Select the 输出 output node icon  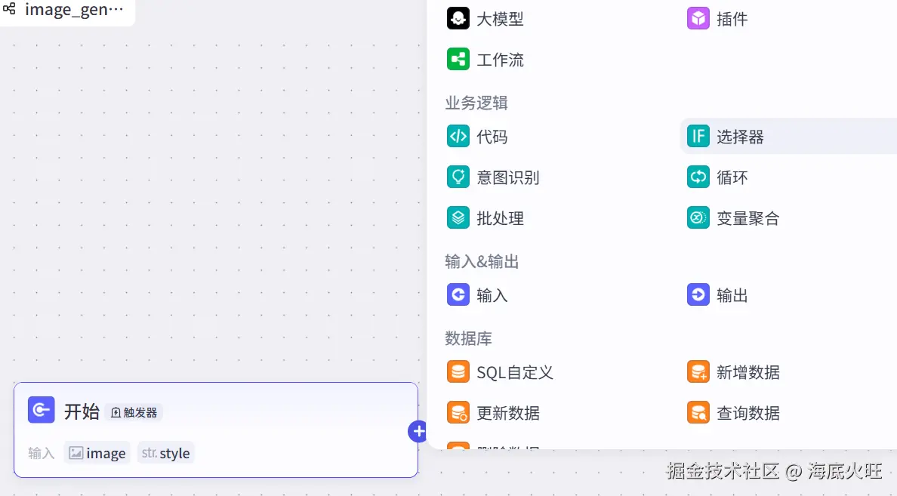click(x=698, y=294)
